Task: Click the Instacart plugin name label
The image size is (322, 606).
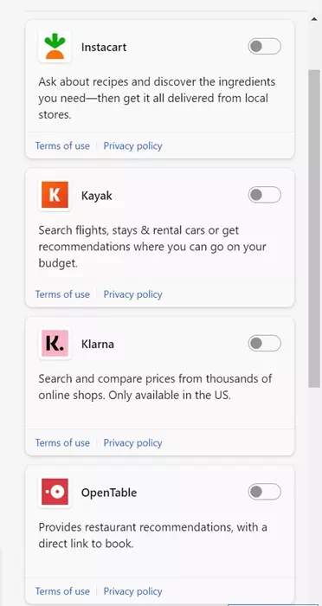Action: pos(104,47)
